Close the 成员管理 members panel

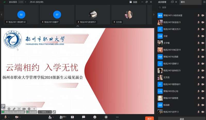click(176, 2)
